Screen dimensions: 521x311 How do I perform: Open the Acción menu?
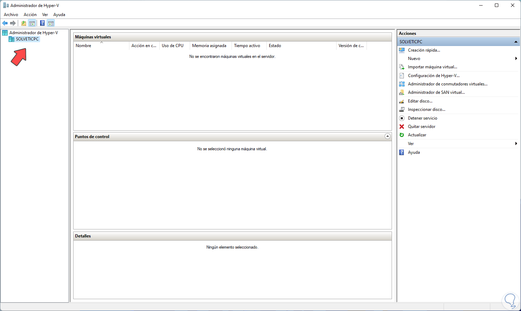pos(30,15)
